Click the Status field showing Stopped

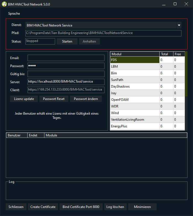(x=40, y=41)
